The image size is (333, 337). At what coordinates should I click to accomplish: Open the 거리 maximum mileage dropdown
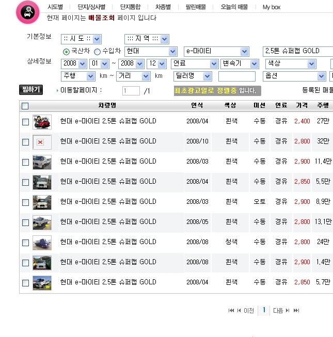coord(133,76)
